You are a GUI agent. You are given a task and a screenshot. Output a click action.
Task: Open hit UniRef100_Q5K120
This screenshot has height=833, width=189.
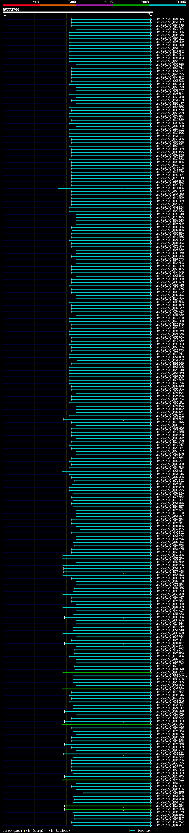pyautogui.click(x=169, y=493)
